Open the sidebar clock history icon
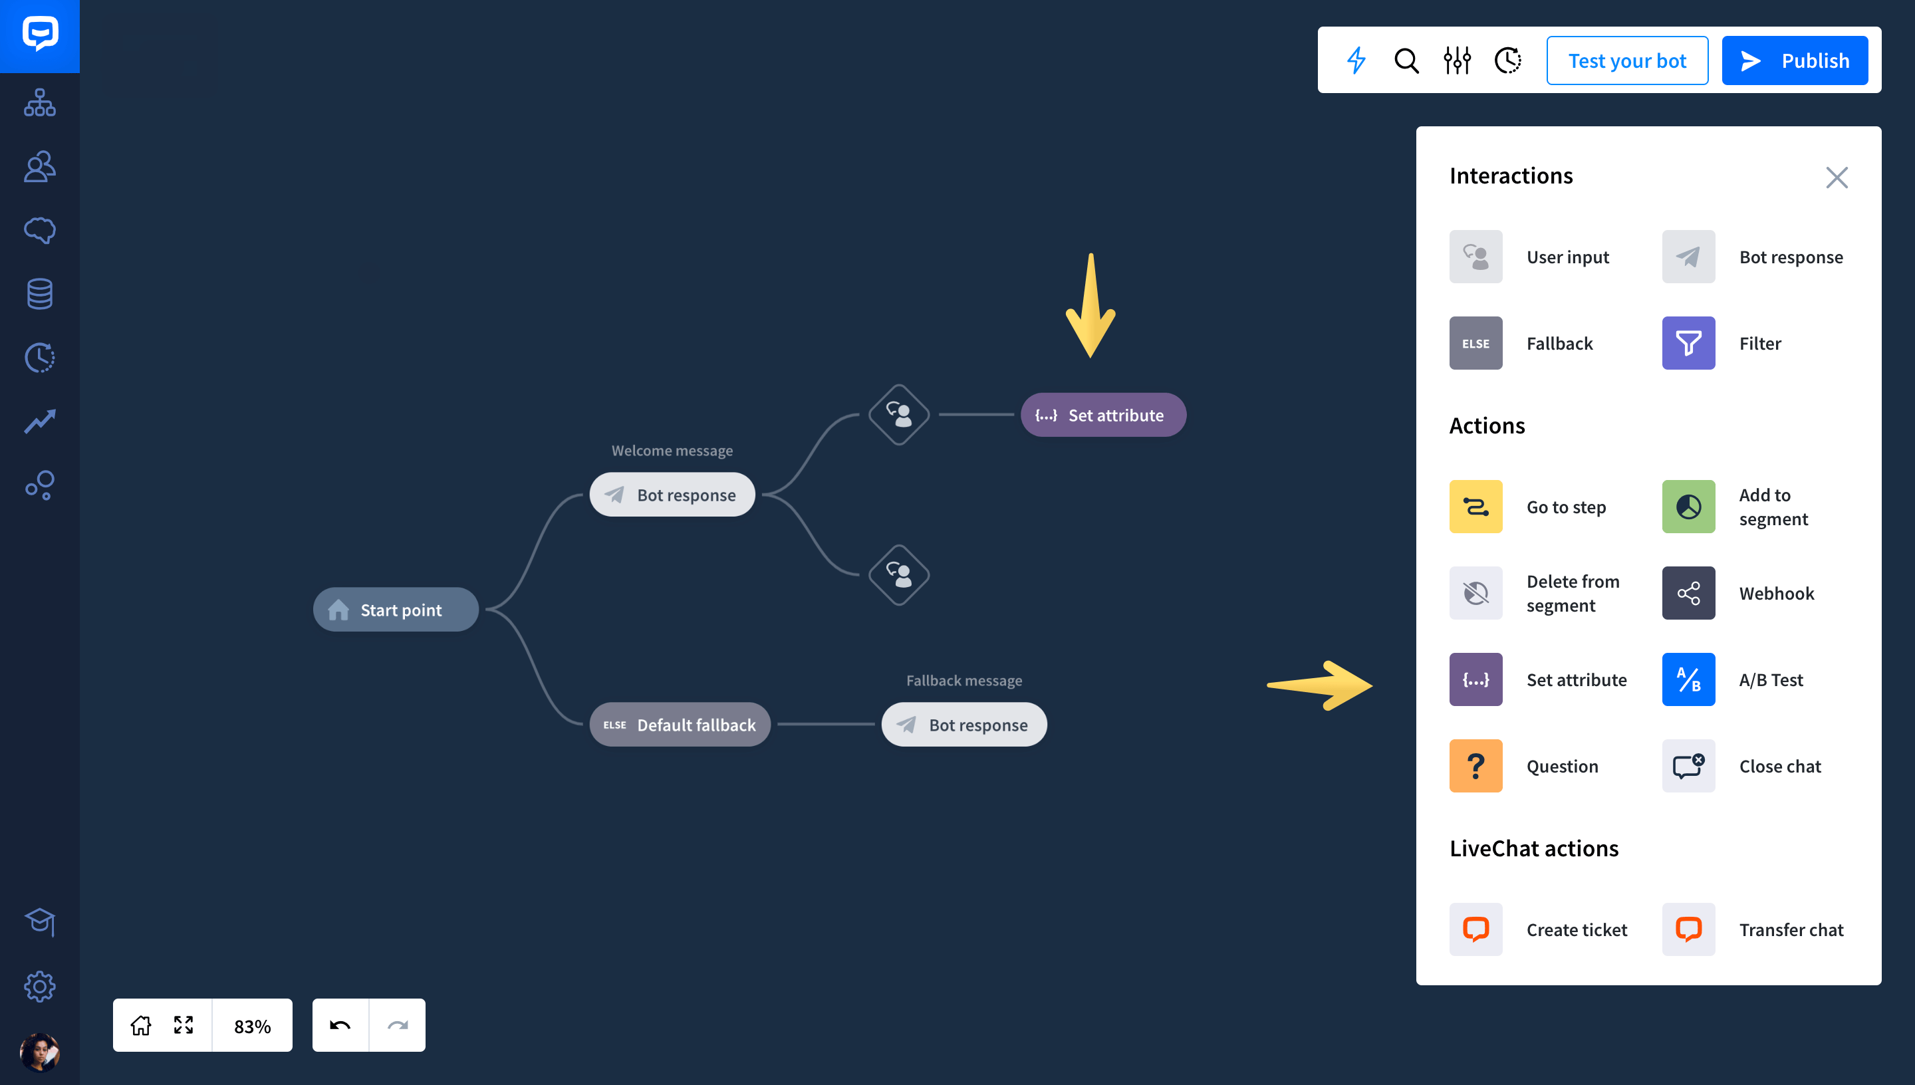This screenshot has width=1915, height=1085. click(x=39, y=358)
